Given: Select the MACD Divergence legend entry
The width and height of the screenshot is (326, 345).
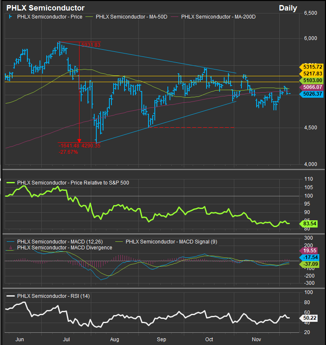Looking at the screenshot, I should pos(65,248).
